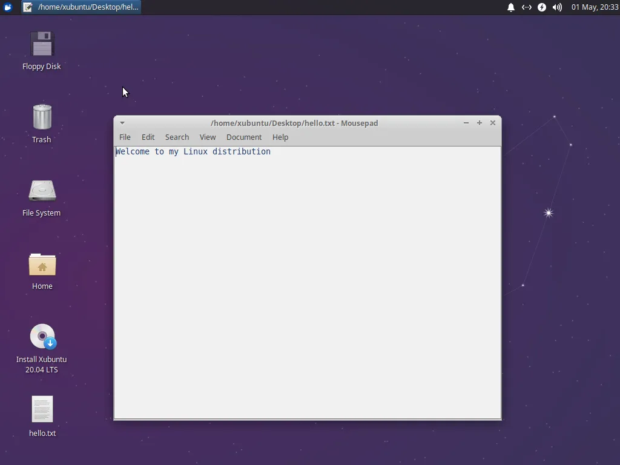Open the volume speaker icon in panel
The image size is (620, 465).
(557, 7)
